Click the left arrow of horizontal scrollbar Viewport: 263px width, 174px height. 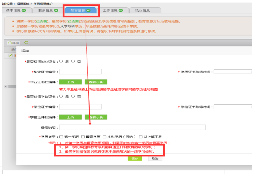click(x=5, y=87)
